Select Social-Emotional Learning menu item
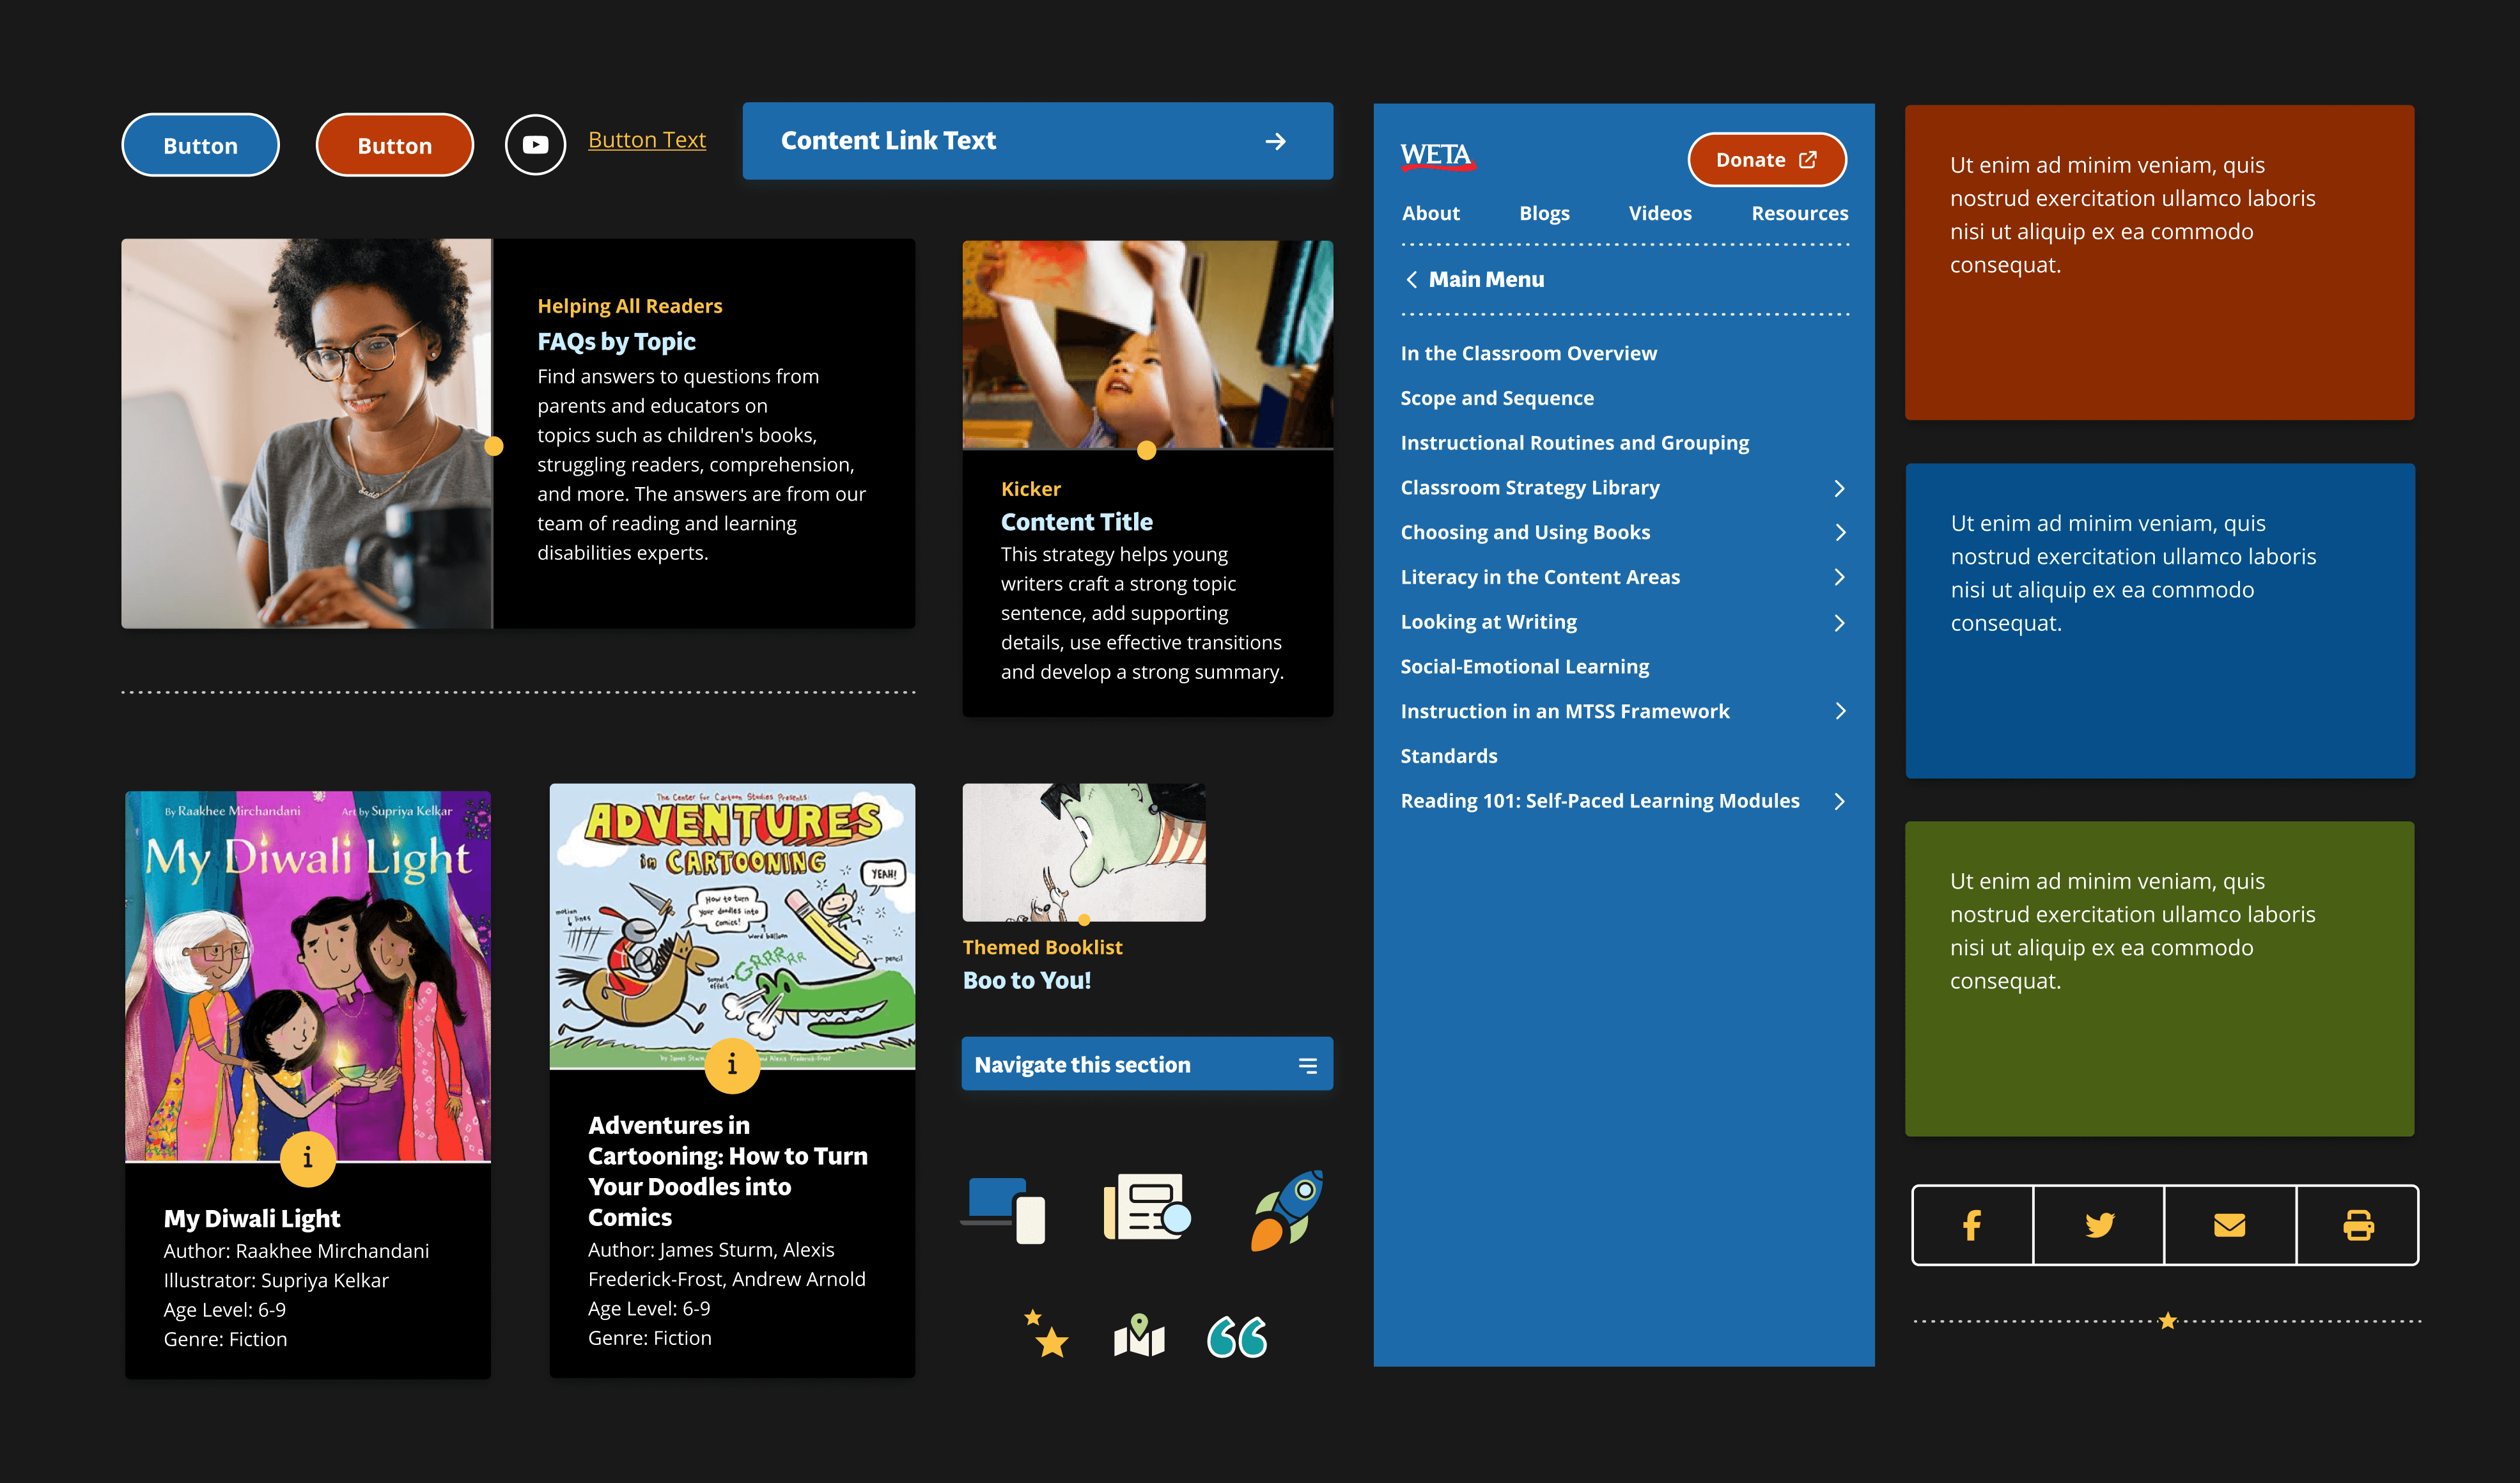This screenshot has height=1483, width=2520. 1524,667
